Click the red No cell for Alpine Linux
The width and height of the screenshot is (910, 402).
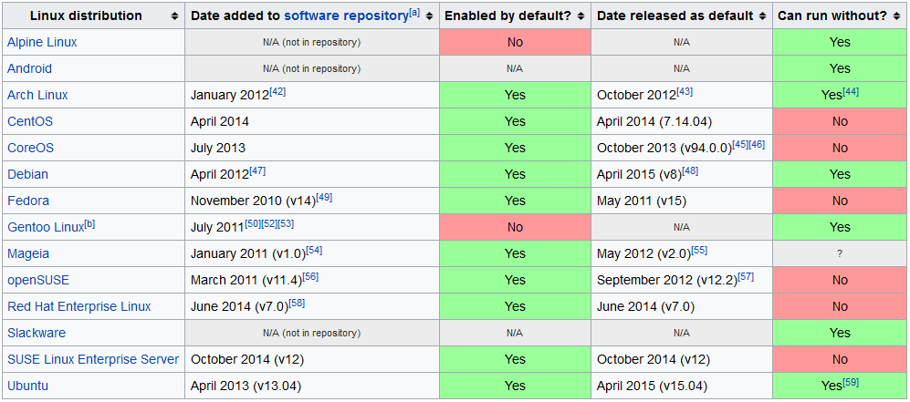[515, 42]
